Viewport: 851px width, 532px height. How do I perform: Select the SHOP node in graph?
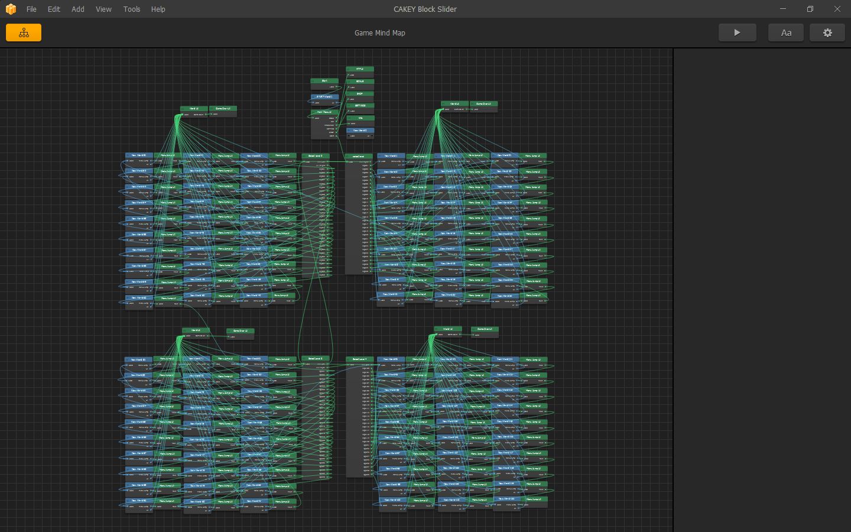coord(359,93)
